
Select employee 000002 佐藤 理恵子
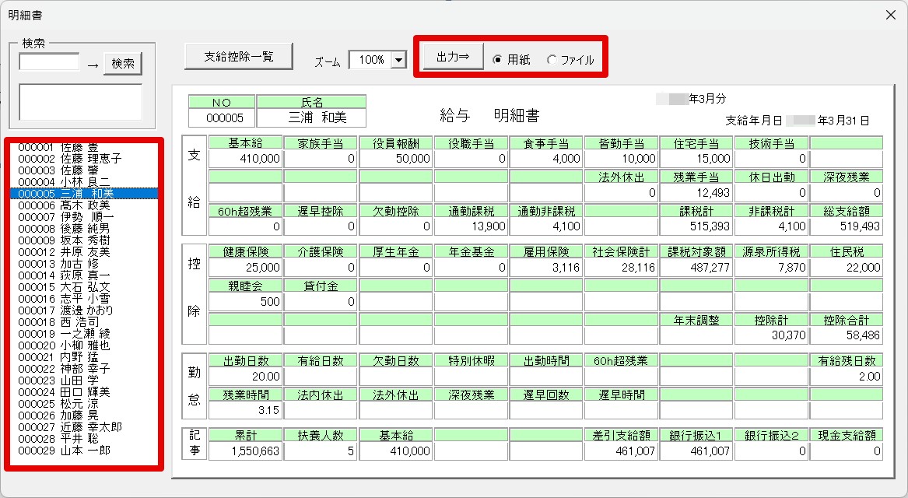pyautogui.click(x=69, y=159)
